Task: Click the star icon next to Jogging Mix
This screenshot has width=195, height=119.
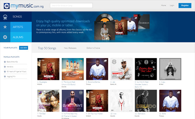Action: (5, 76)
